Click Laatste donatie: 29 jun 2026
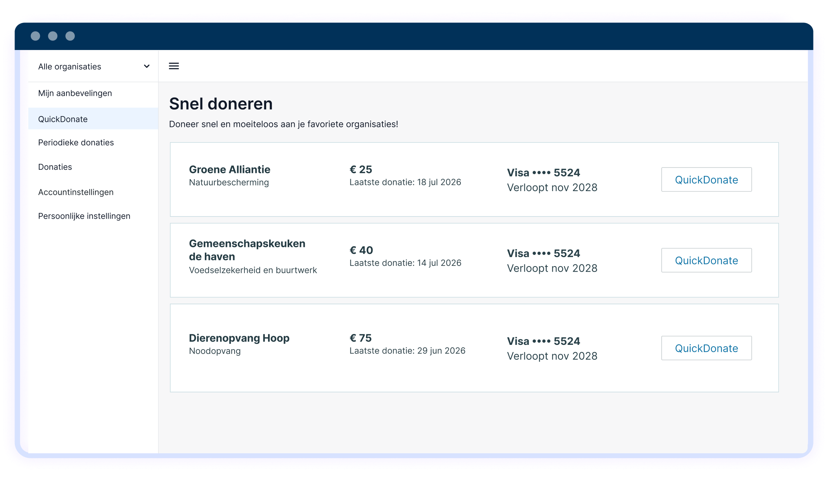Screen dimensions: 828x491 click(407, 351)
